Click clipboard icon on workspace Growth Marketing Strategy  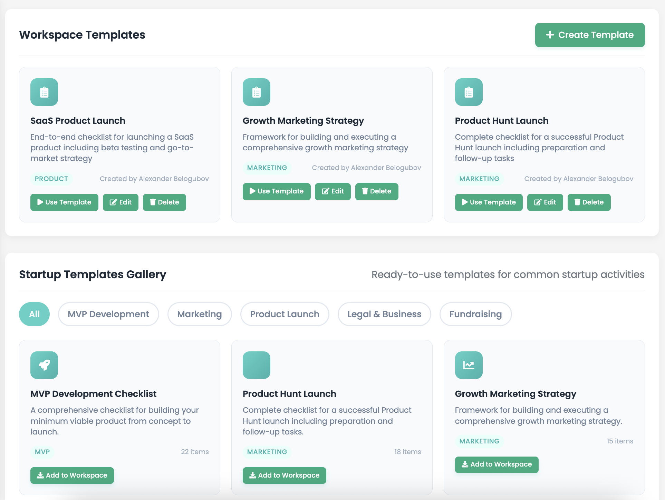click(x=256, y=92)
